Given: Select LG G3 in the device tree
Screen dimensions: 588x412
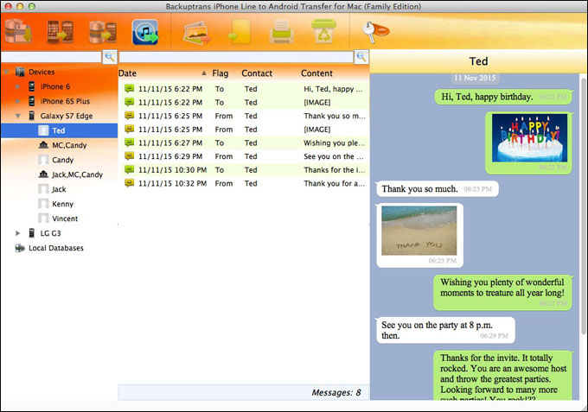Looking at the screenshot, I should coord(50,233).
